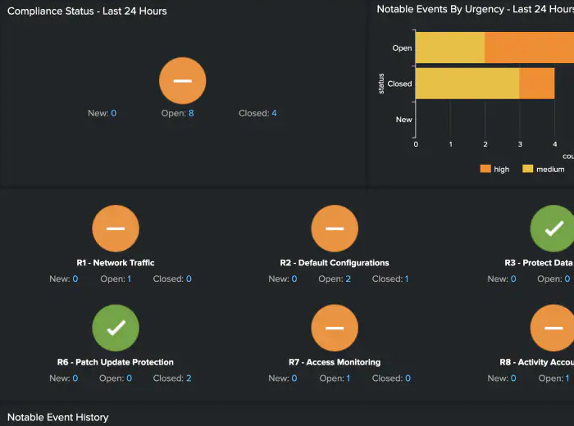Click the R8 Activity Accounting status icon
This screenshot has width=574, height=426.
(553, 328)
